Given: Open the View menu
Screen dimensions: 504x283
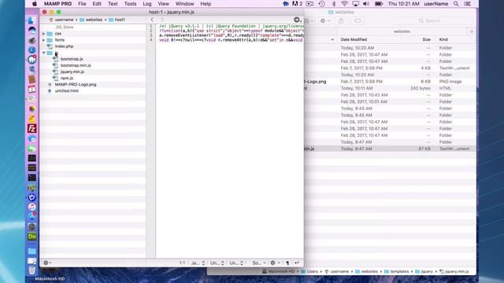Looking at the screenshot, I should coord(163,4).
